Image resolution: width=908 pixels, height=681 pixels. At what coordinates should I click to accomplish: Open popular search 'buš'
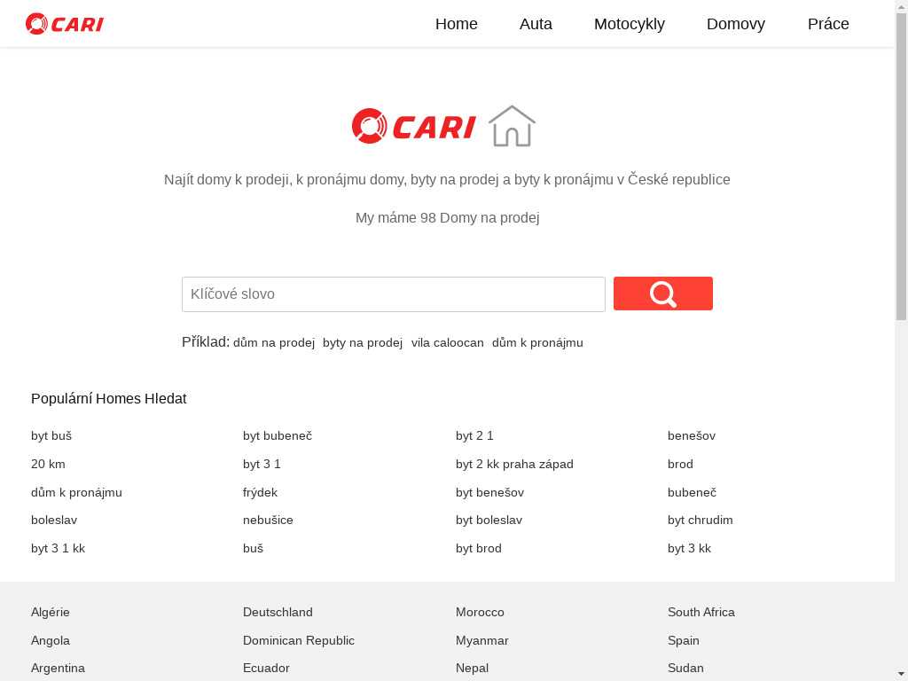(x=253, y=548)
